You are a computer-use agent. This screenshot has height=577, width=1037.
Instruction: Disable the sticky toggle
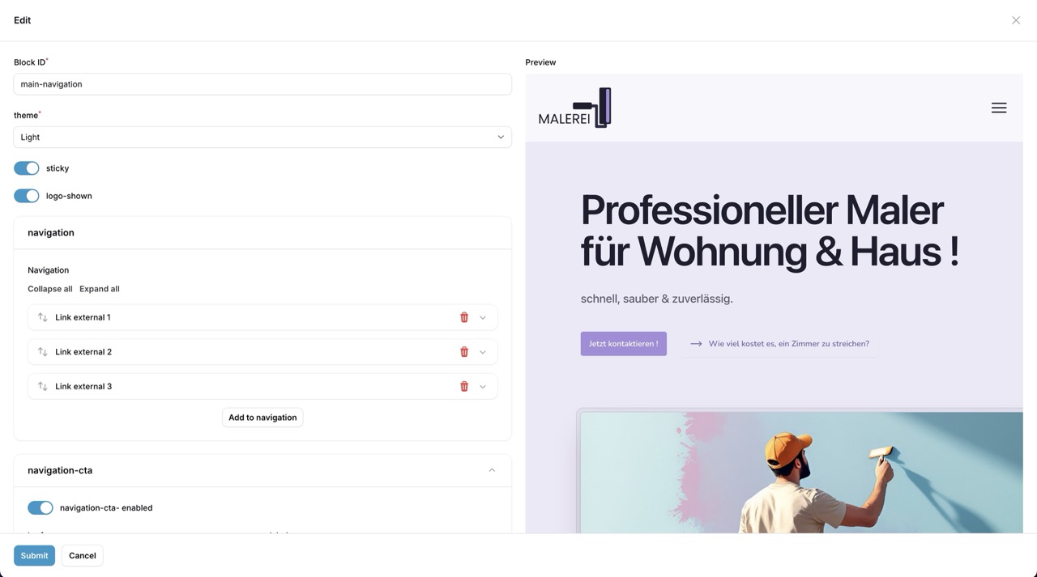pos(26,168)
